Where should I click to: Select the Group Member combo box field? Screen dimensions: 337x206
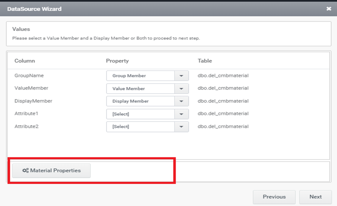click(x=140, y=76)
